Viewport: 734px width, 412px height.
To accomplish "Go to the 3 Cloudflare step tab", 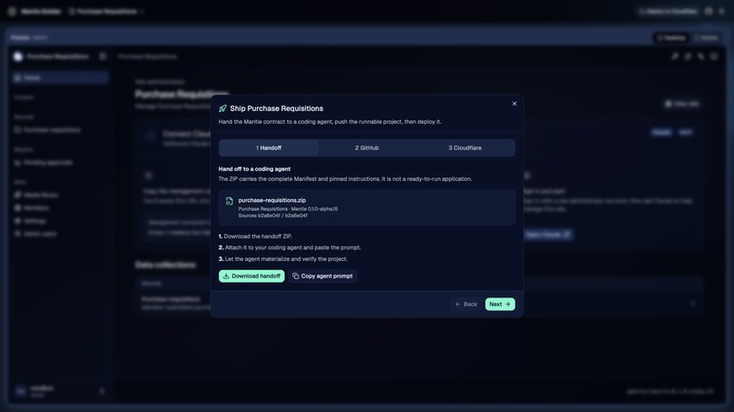I will click(x=464, y=147).
